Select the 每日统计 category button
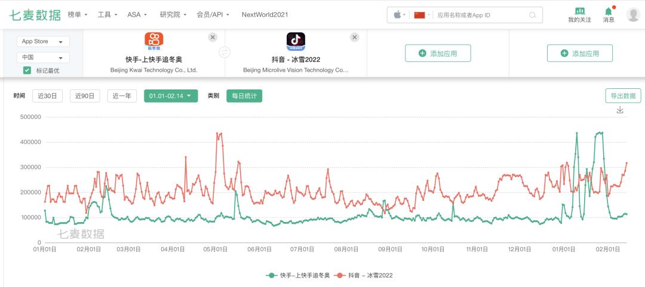 244,96
